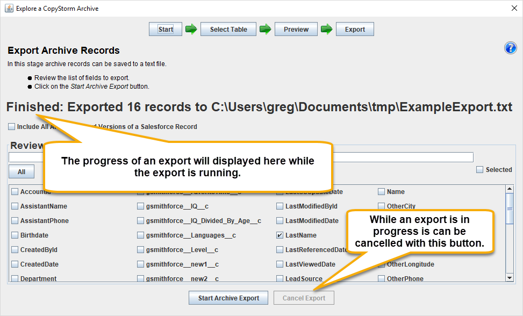Check the OtherCity field
Image resolution: width=523 pixels, height=316 pixels.
click(x=381, y=206)
